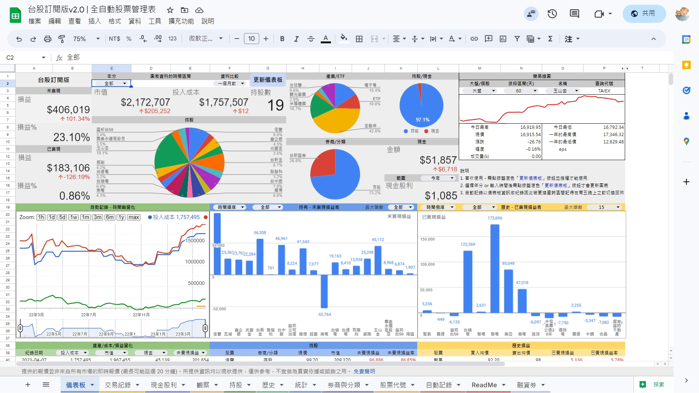Image resolution: width=699 pixels, height=393 pixels.
Task: Open the 擴充功能 menu
Action: pyautogui.click(x=181, y=21)
